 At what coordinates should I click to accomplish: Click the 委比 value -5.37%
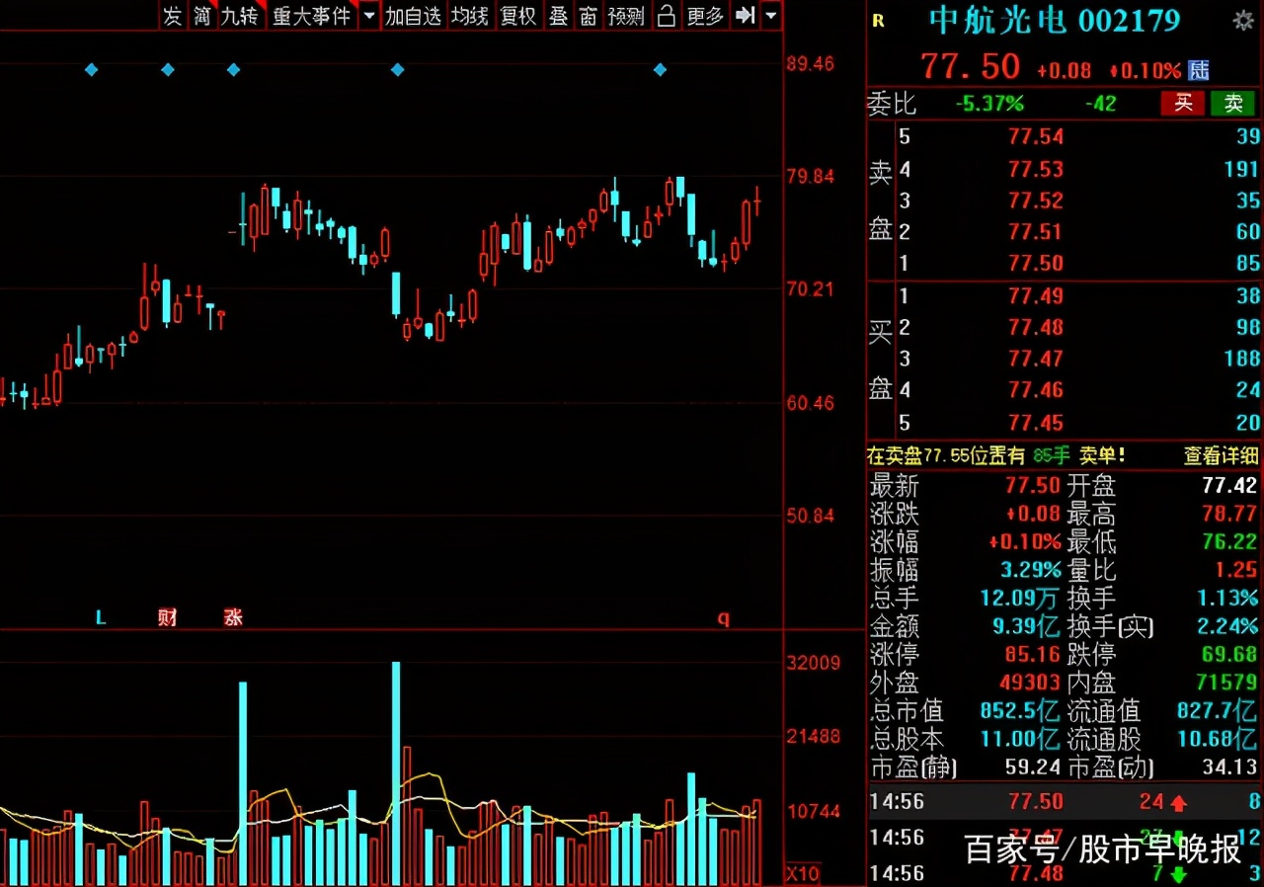[989, 103]
